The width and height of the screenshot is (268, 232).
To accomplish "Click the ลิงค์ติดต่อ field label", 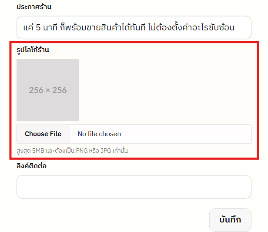I will [x=32, y=166].
